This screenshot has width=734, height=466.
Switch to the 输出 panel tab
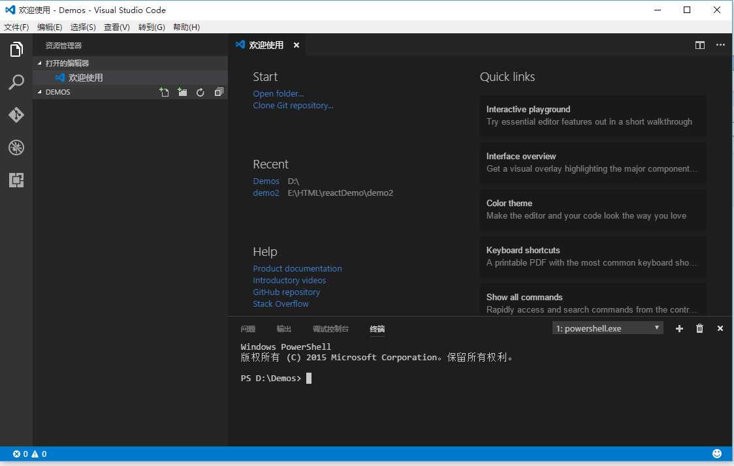(x=283, y=329)
